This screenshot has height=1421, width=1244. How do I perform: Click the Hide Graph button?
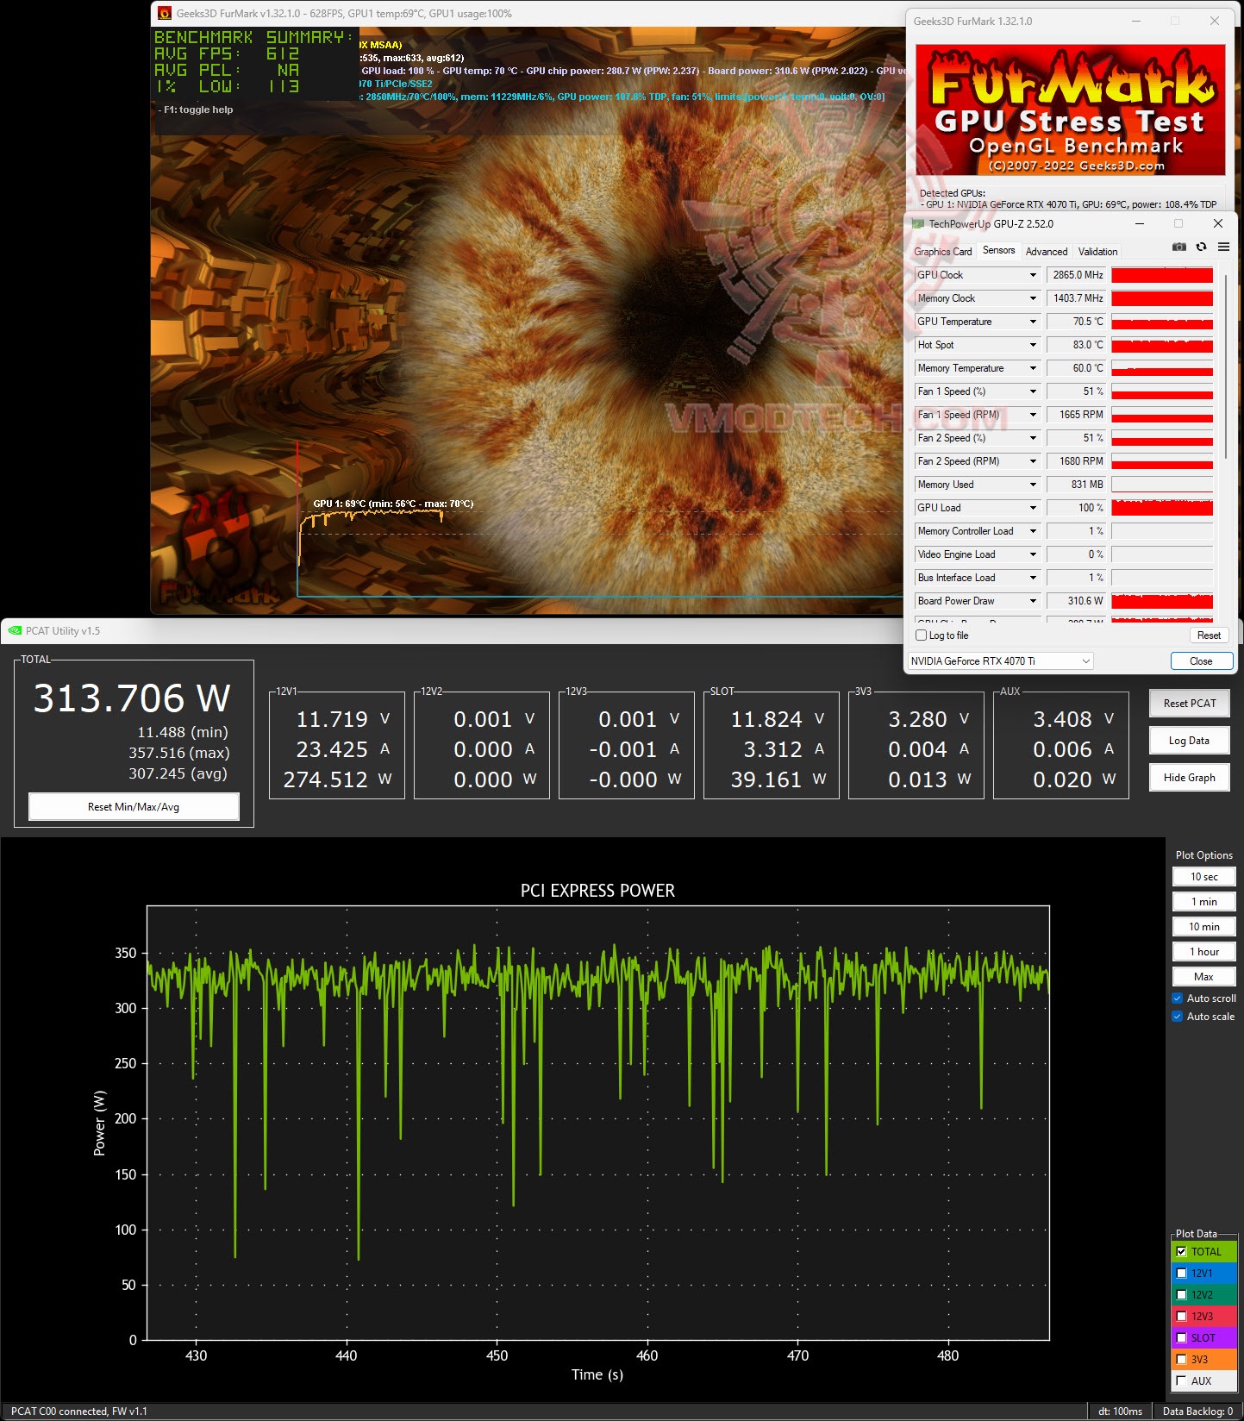click(x=1190, y=778)
